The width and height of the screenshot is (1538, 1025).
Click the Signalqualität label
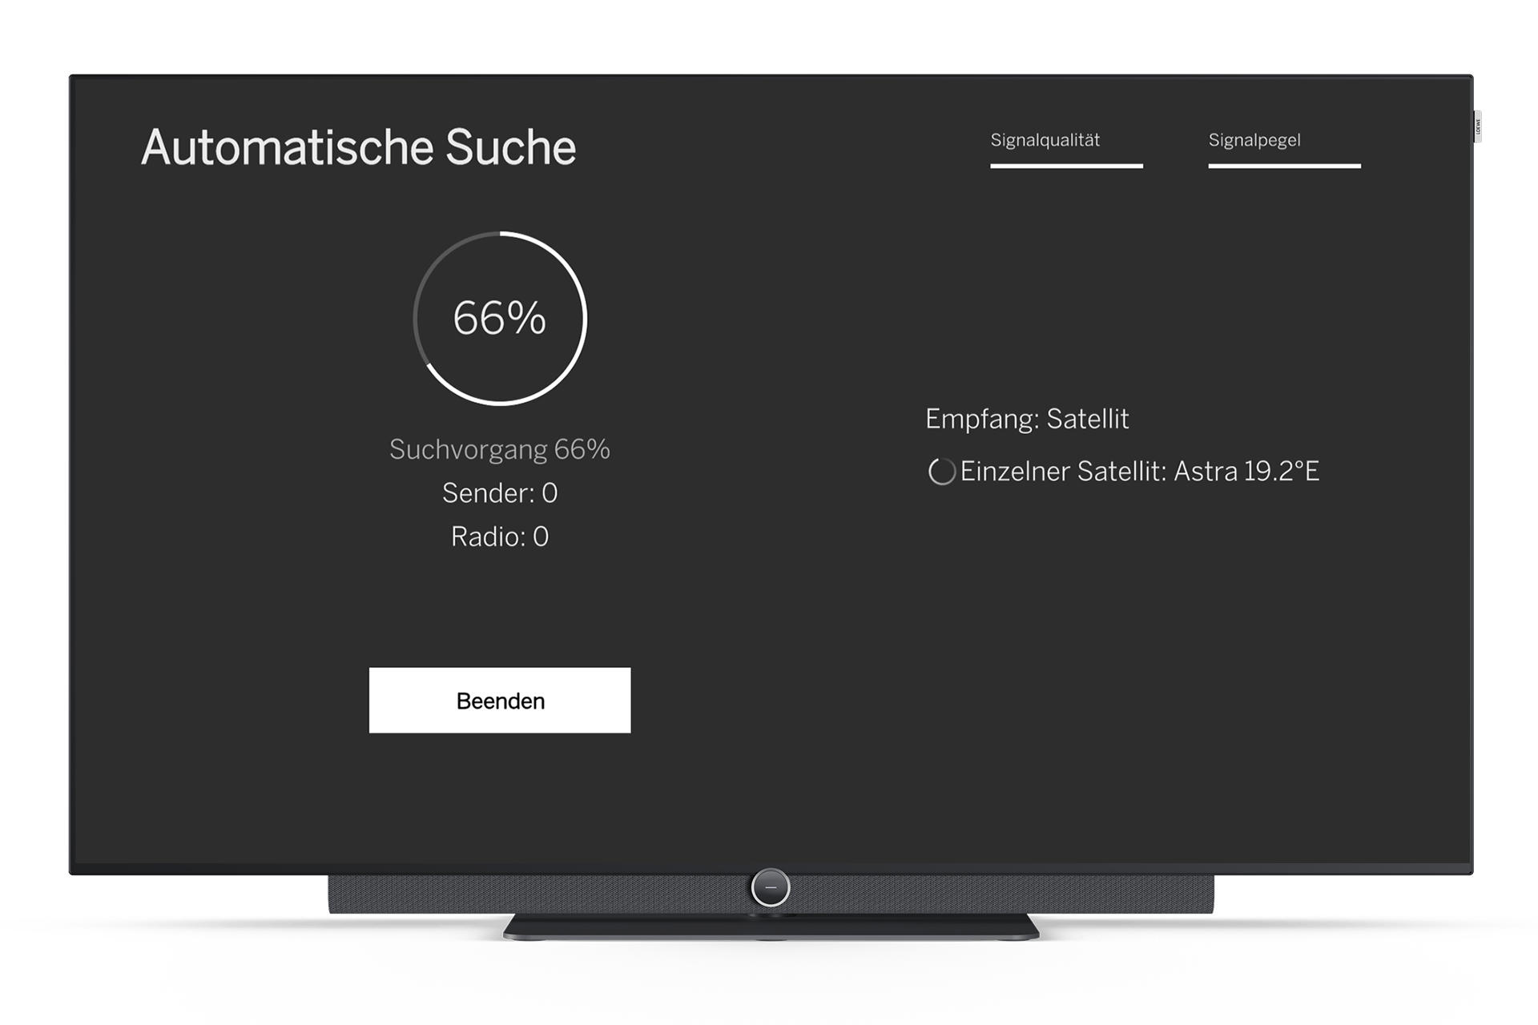point(1045,140)
